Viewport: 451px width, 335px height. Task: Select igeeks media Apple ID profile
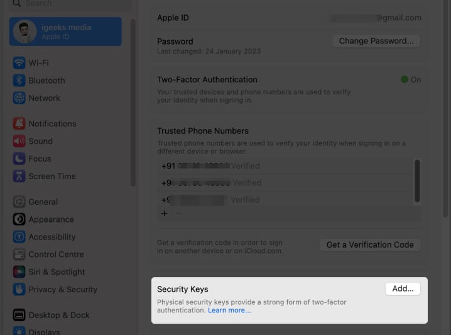tap(65, 31)
